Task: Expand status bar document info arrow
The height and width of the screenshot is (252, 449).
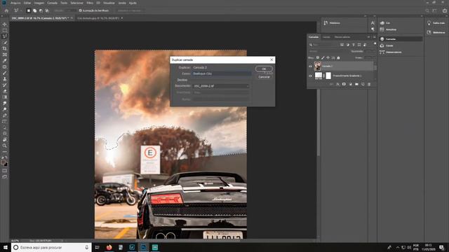Action: [x=62, y=241]
